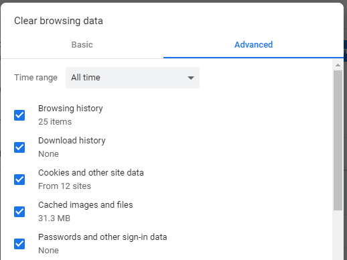Click the 'Download history' label text
This screenshot has width=347, height=260.
point(72,141)
